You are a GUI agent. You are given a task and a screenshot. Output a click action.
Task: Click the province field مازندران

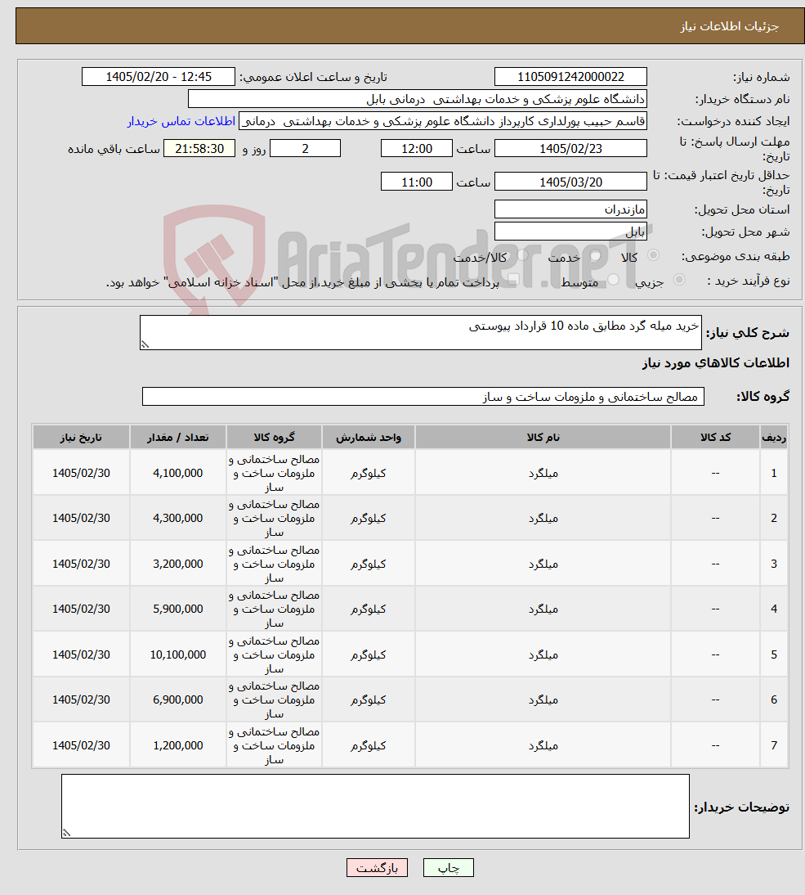[570, 209]
